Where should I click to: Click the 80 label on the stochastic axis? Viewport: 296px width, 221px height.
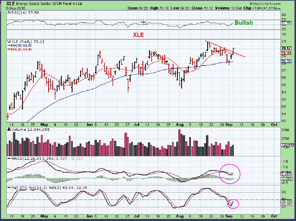click(284, 192)
